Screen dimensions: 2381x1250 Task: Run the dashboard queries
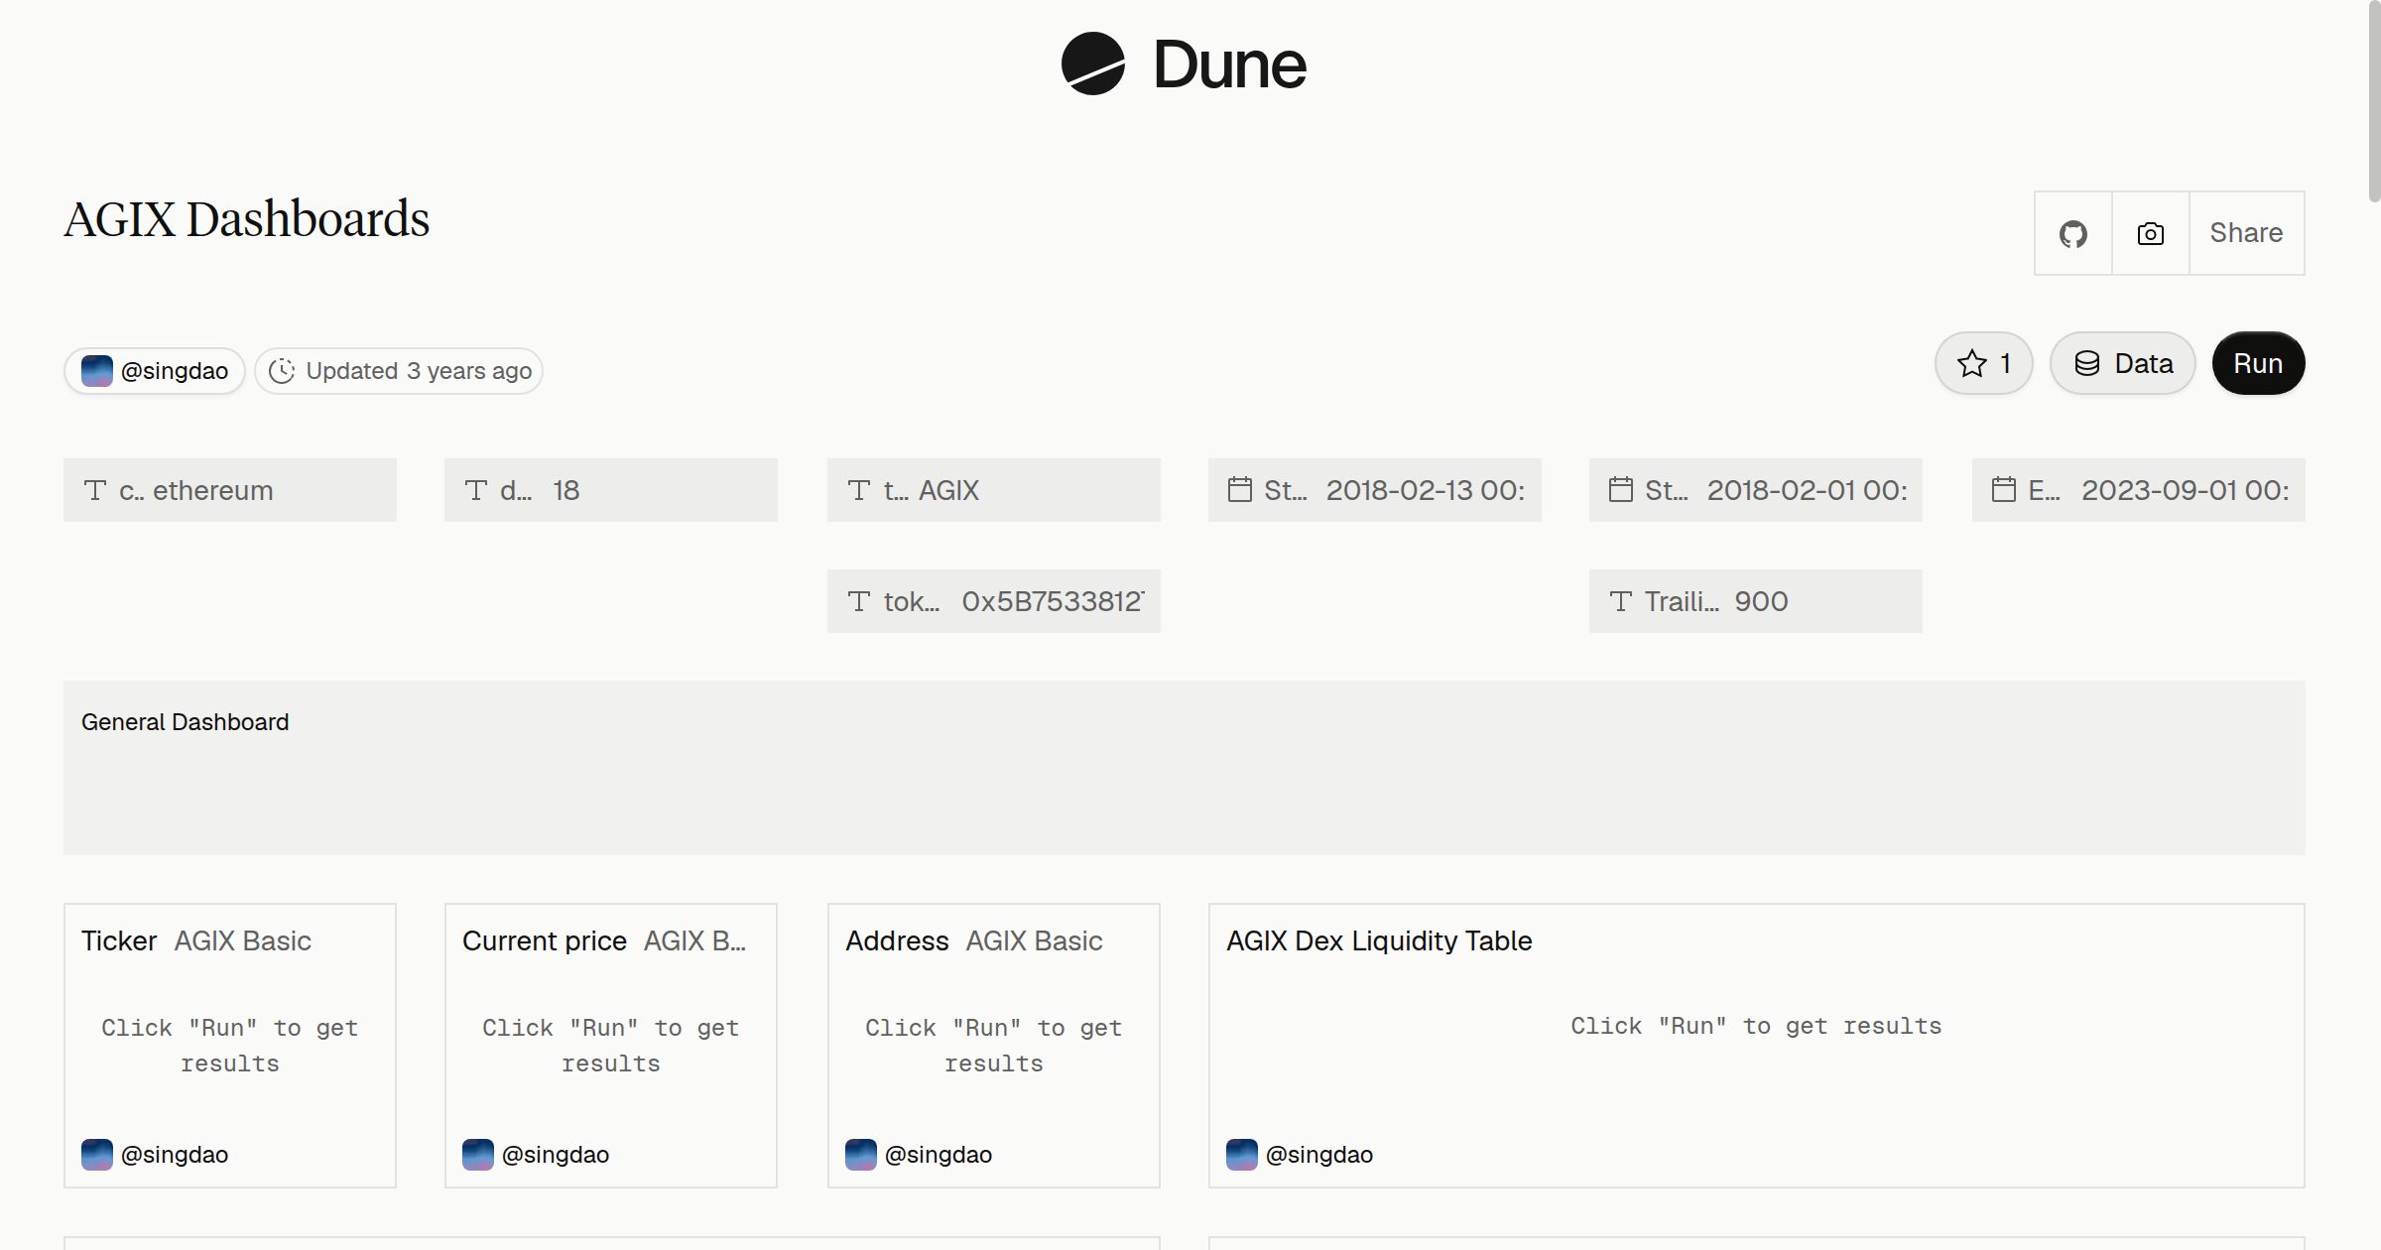[2258, 363]
